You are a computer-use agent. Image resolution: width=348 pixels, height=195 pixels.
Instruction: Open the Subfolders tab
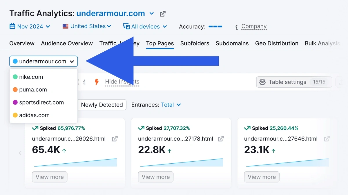click(x=195, y=43)
